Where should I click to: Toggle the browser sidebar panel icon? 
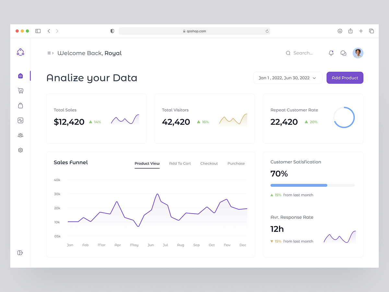[38, 31]
